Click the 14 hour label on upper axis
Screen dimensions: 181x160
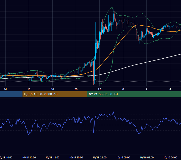(x=5, y=89)
